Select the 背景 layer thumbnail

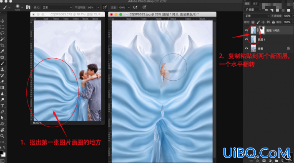[253, 48]
